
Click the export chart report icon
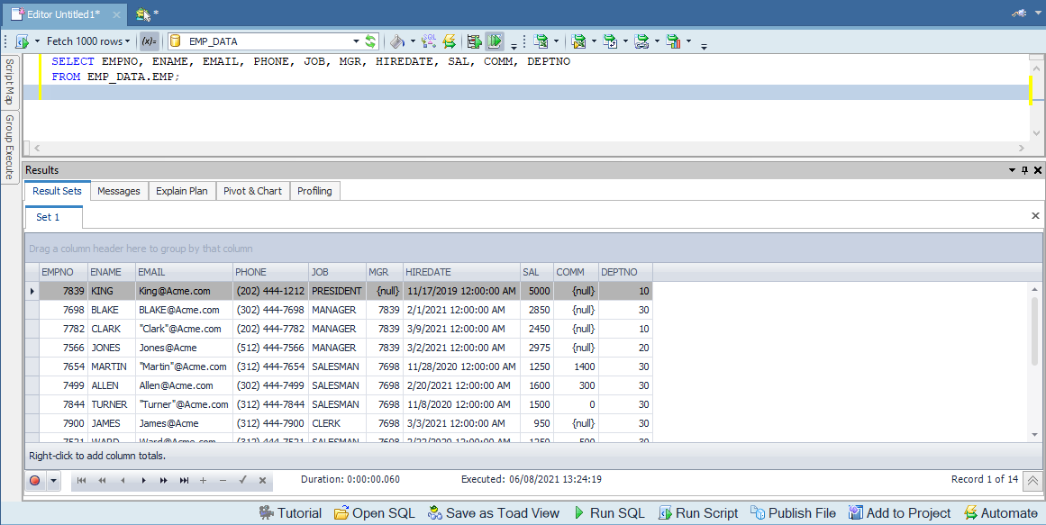pyautogui.click(x=673, y=41)
